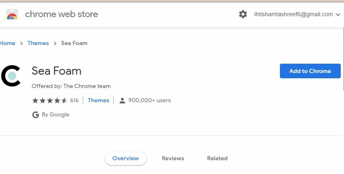This screenshot has width=344, height=174.
Task: Click the five-star rating stars
Action: click(x=49, y=101)
